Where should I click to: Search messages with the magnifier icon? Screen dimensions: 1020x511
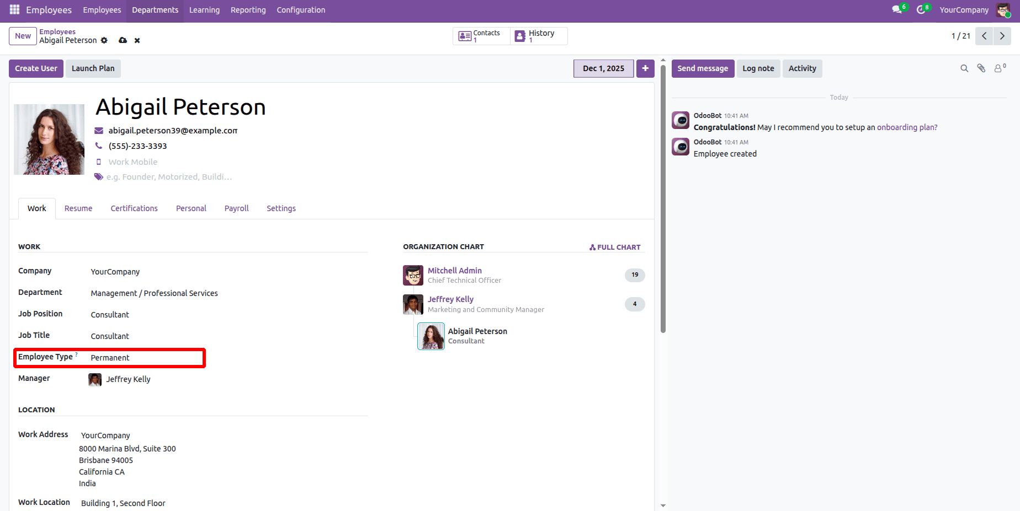click(x=964, y=68)
